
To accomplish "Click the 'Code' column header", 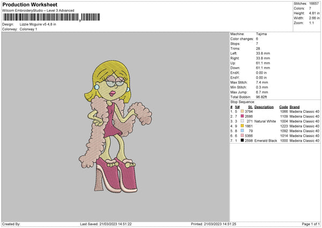I will click(x=283, y=107).
